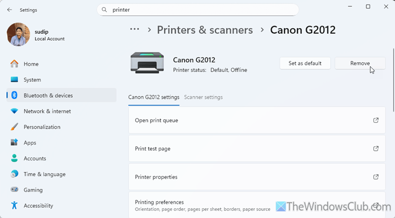
Task: Click the Local Account text
Action: [x=50, y=39]
